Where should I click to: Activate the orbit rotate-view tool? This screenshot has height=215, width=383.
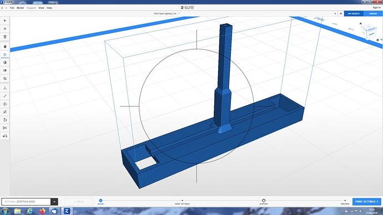[x=5, y=54]
